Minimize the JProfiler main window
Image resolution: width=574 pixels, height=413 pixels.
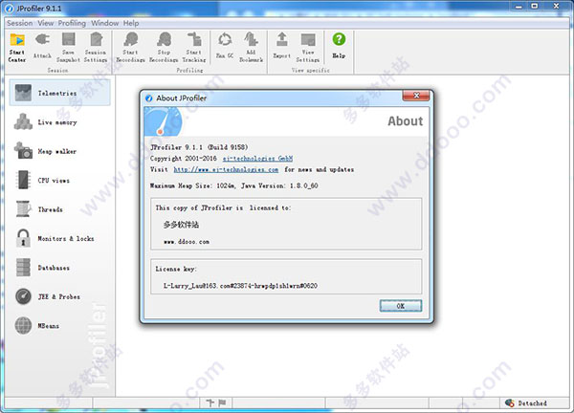[x=519, y=7]
